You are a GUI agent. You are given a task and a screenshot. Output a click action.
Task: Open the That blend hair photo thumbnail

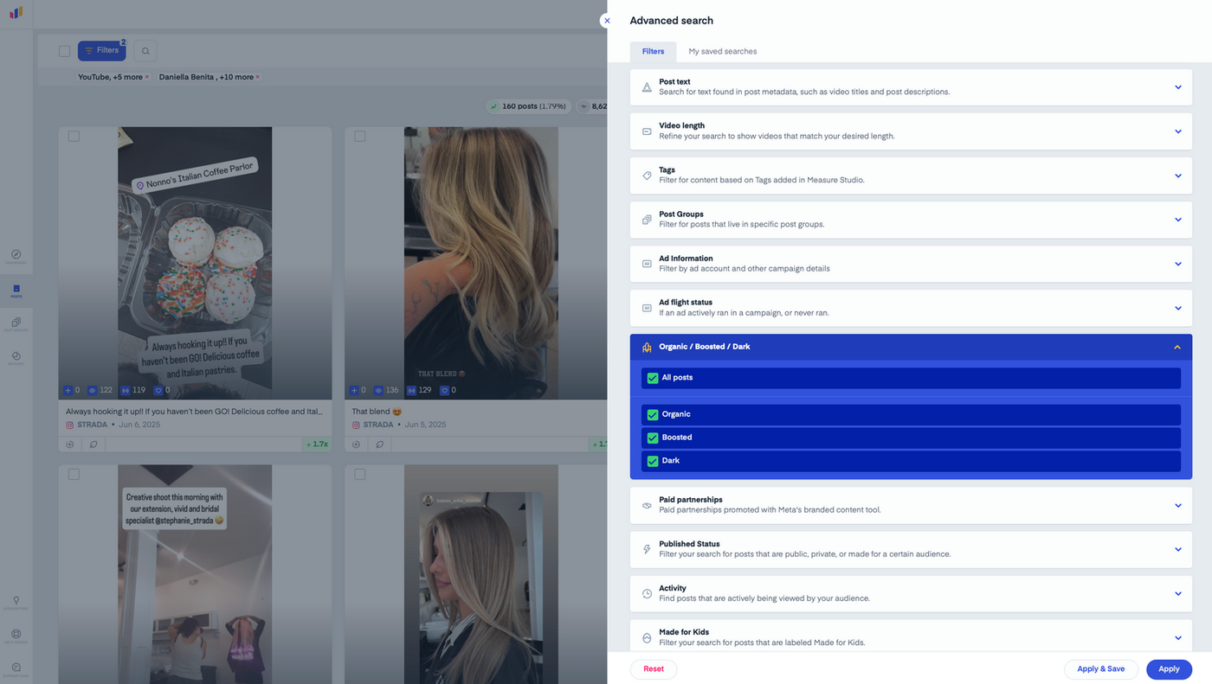[480, 263]
